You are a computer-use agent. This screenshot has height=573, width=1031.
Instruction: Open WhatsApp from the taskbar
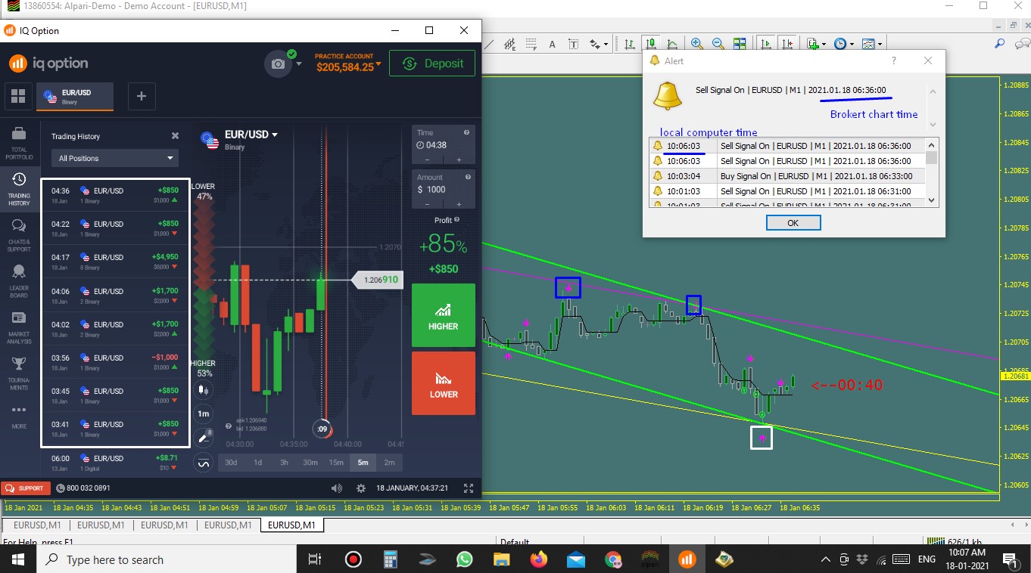[x=464, y=559]
